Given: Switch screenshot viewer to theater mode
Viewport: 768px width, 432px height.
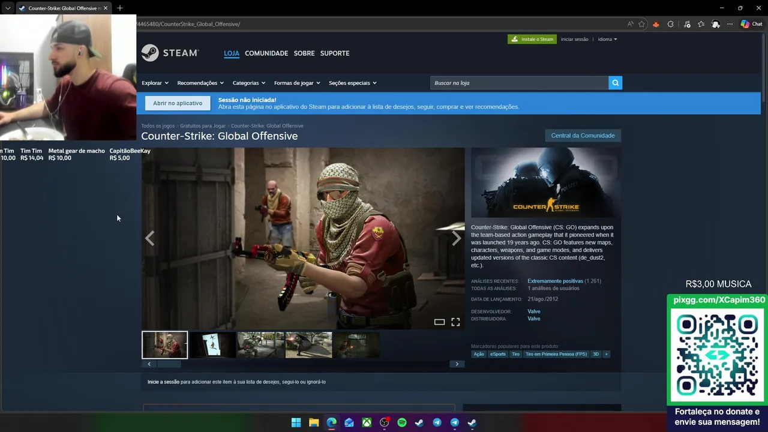Looking at the screenshot, I should coord(439,322).
